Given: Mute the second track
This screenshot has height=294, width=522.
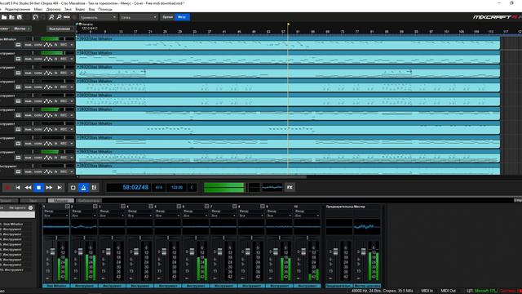Looking at the screenshot, I should (x=29, y=59).
